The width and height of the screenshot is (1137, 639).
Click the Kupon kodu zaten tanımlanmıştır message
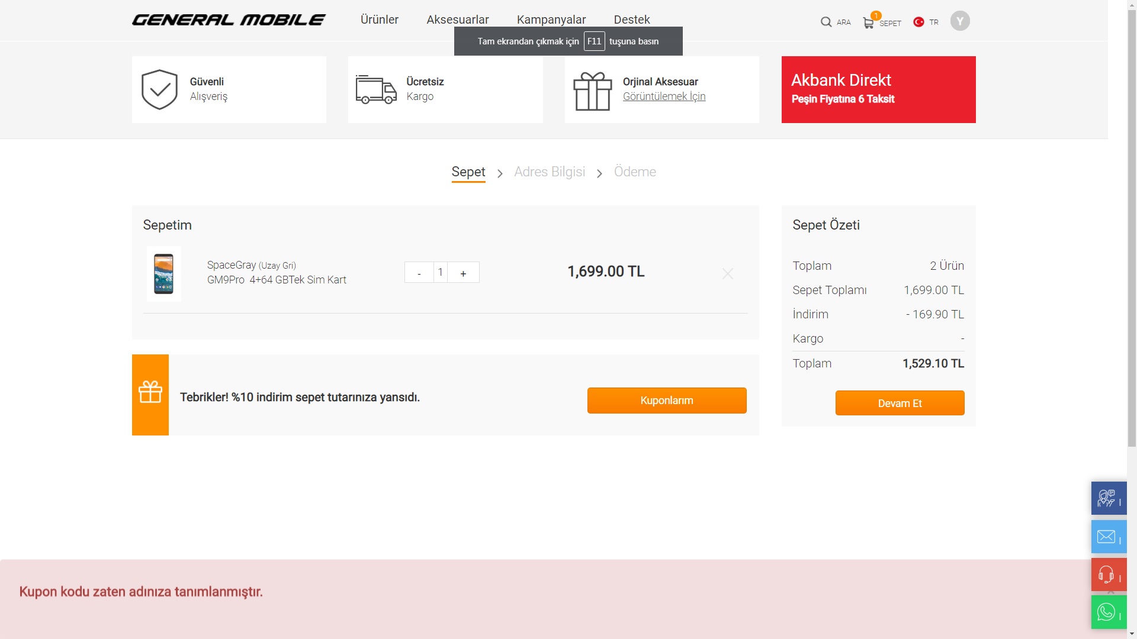pos(141,592)
